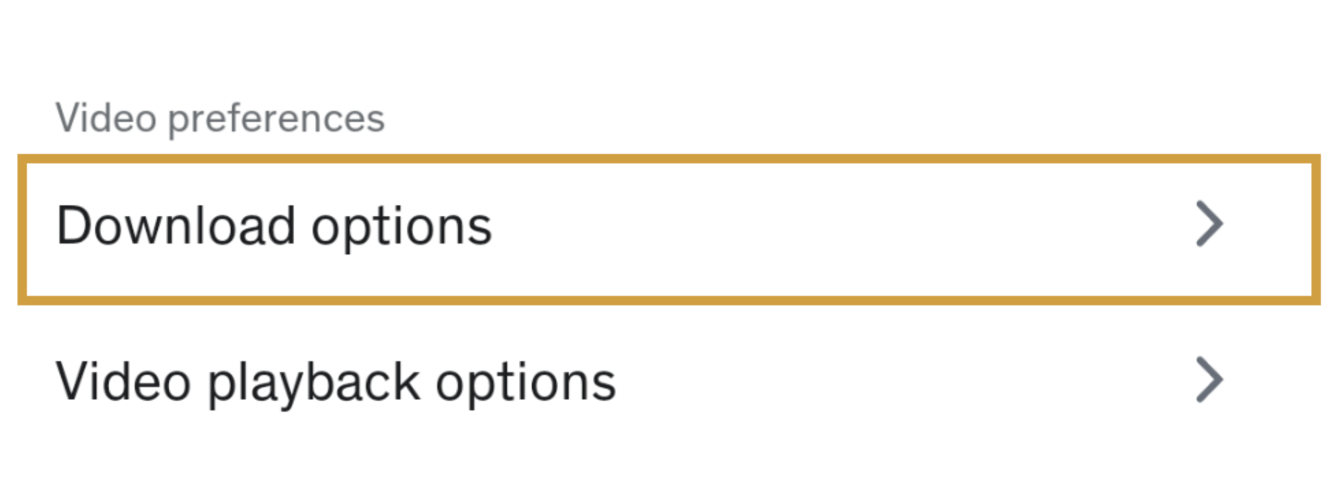Choose the first entry under Video preferences
Image resolution: width=1329 pixels, height=490 pixels.
(668, 229)
